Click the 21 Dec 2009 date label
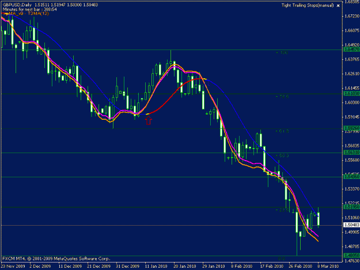360x270 pixels. (x=98, y=267)
